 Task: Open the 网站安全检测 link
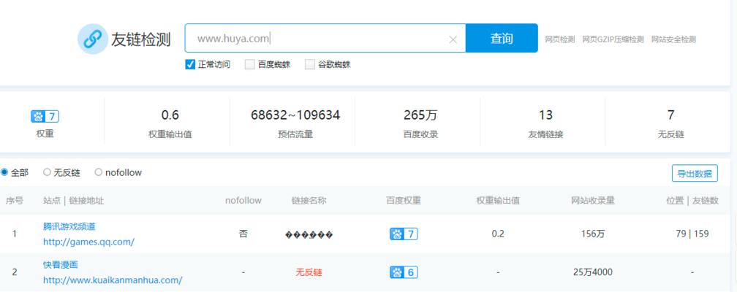pyautogui.click(x=673, y=39)
